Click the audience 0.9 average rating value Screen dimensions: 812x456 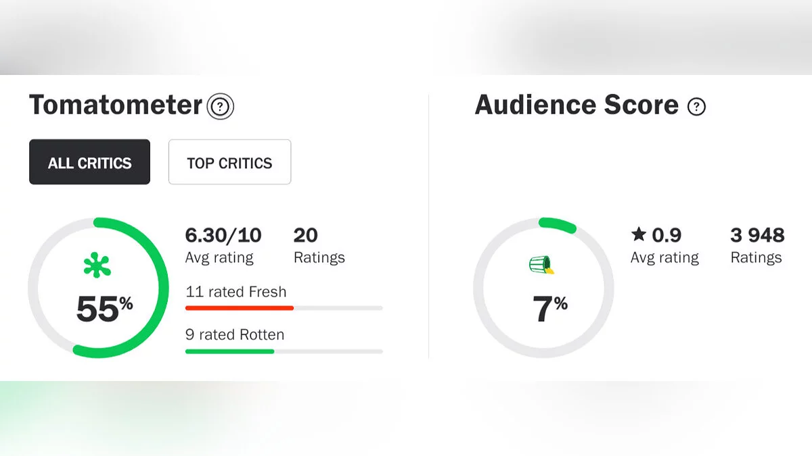click(667, 235)
